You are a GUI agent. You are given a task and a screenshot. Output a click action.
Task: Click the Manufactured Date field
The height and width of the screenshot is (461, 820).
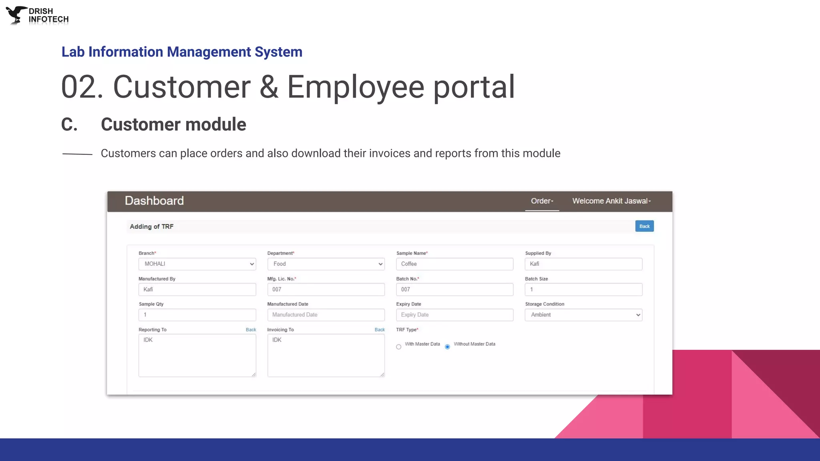click(326, 315)
